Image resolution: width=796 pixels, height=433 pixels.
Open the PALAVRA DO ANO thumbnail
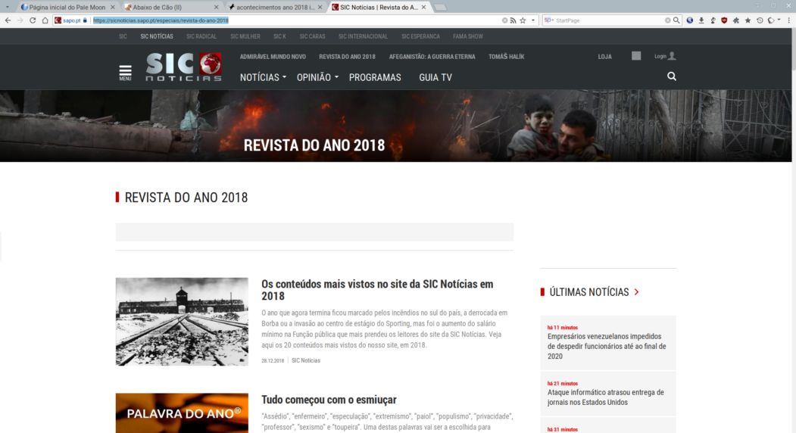coord(182,413)
